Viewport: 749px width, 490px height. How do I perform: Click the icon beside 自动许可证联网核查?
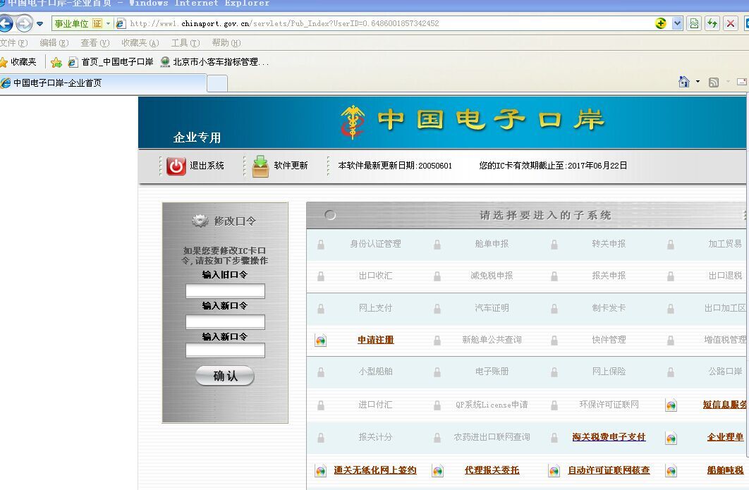(554, 471)
